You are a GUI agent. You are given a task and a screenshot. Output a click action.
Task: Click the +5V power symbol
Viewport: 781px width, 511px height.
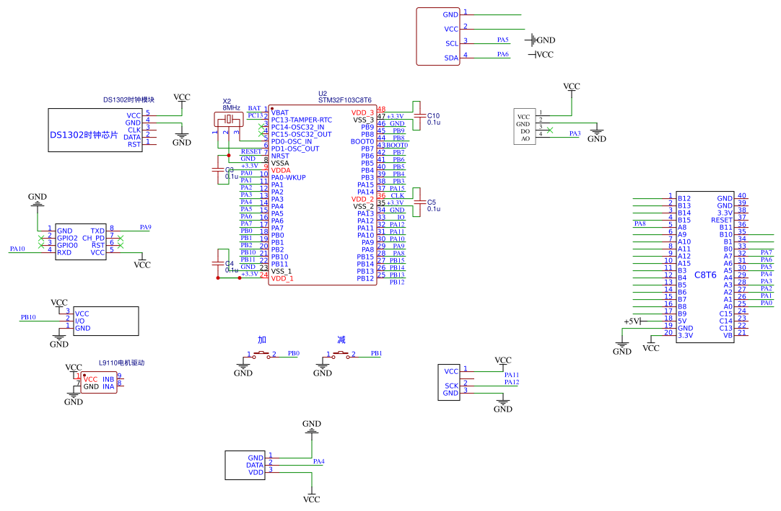tap(632, 321)
